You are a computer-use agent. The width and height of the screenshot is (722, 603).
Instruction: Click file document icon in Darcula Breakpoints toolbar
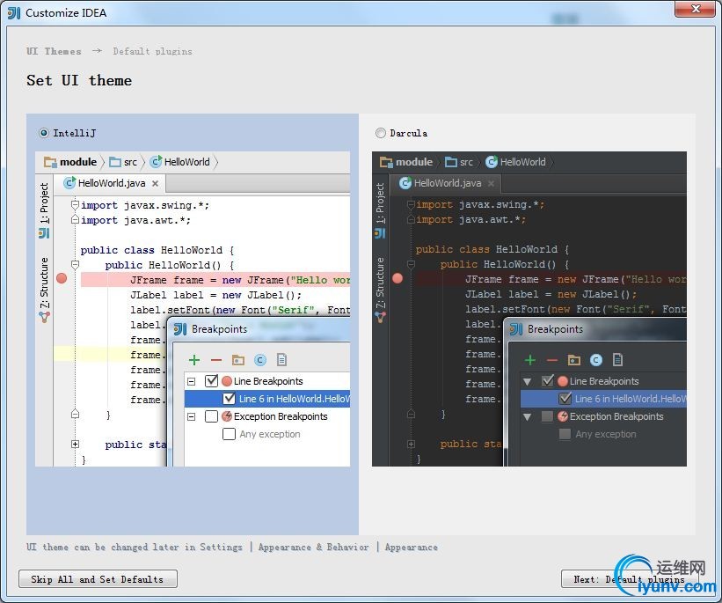617,359
